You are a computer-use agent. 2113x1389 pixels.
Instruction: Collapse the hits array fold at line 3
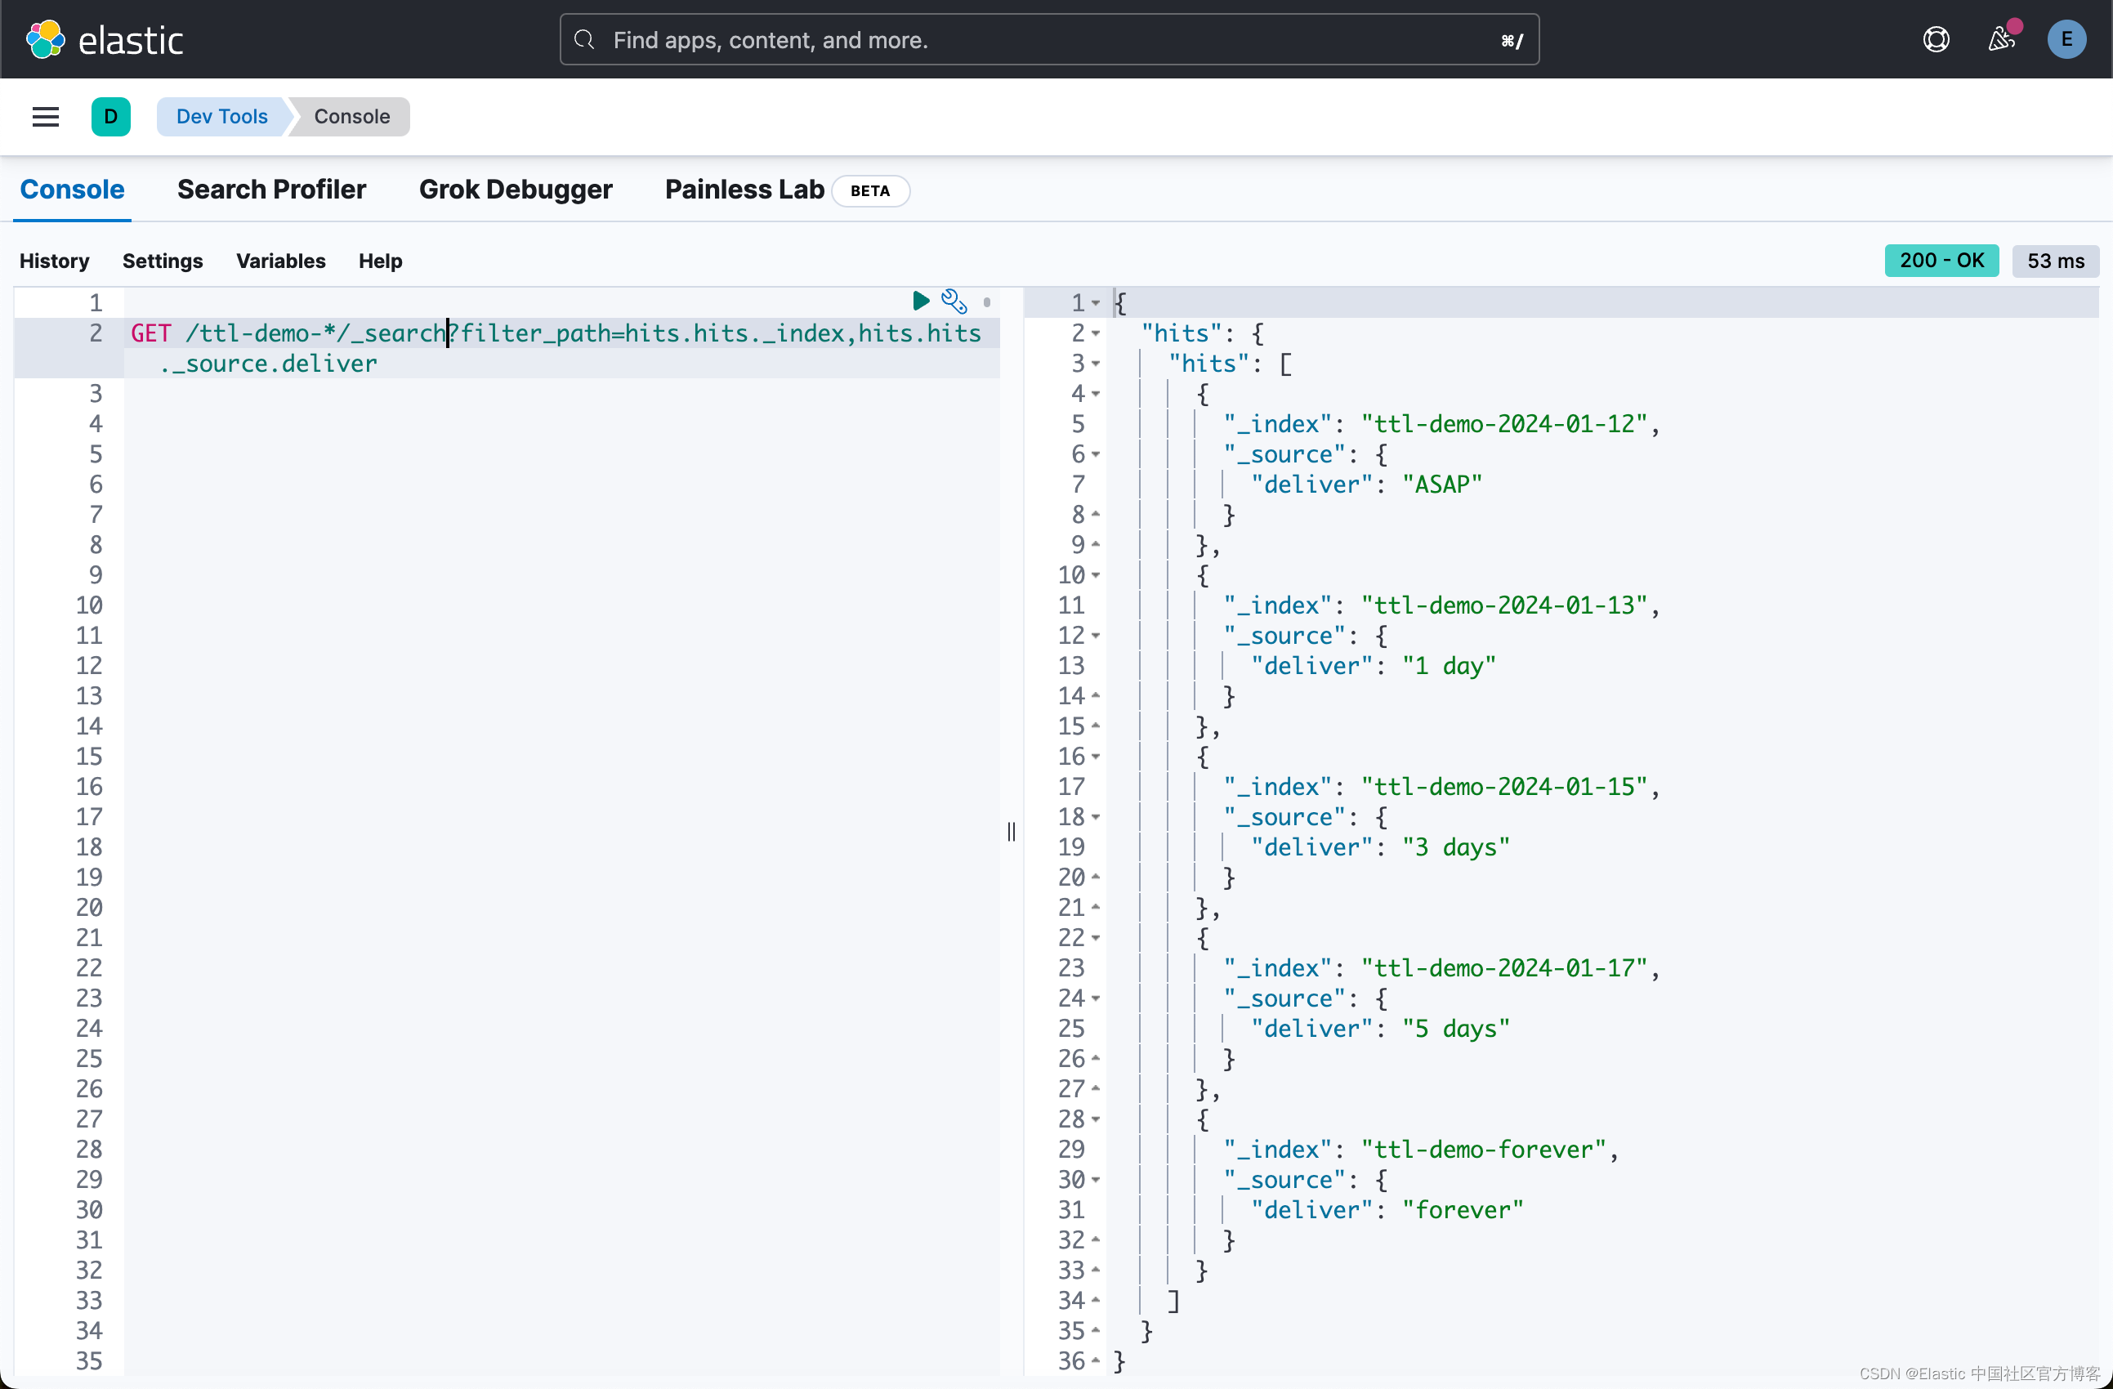(x=1096, y=364)
